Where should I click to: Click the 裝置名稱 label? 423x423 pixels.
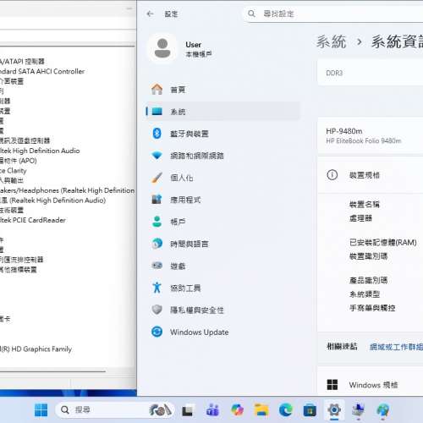point(365,204)
